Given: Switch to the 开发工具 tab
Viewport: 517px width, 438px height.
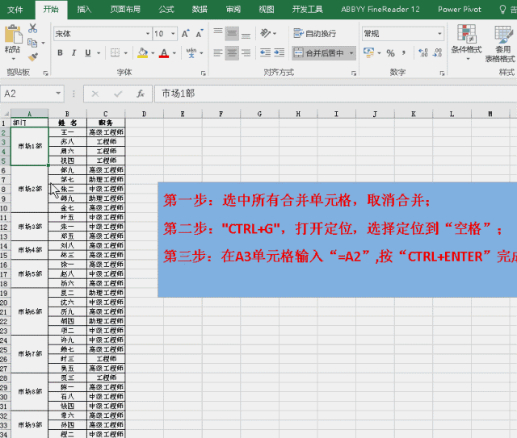Looking at the screenshot, I should coord(307,9).
